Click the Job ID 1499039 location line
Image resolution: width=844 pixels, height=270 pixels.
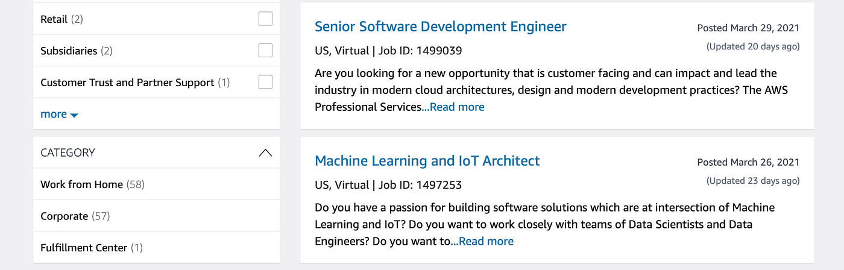388,51
